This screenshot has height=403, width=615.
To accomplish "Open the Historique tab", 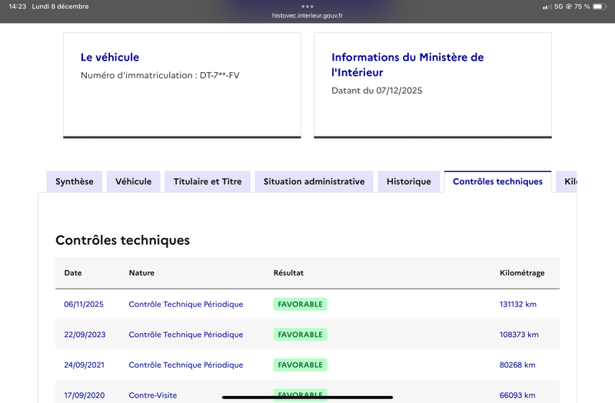I will point(409,182).
